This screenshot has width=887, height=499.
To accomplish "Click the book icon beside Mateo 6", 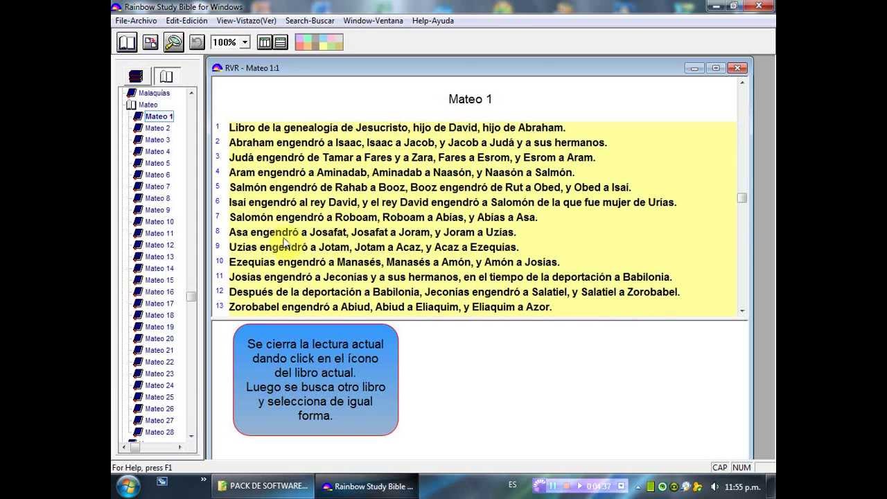I will (x=138, y=175).
